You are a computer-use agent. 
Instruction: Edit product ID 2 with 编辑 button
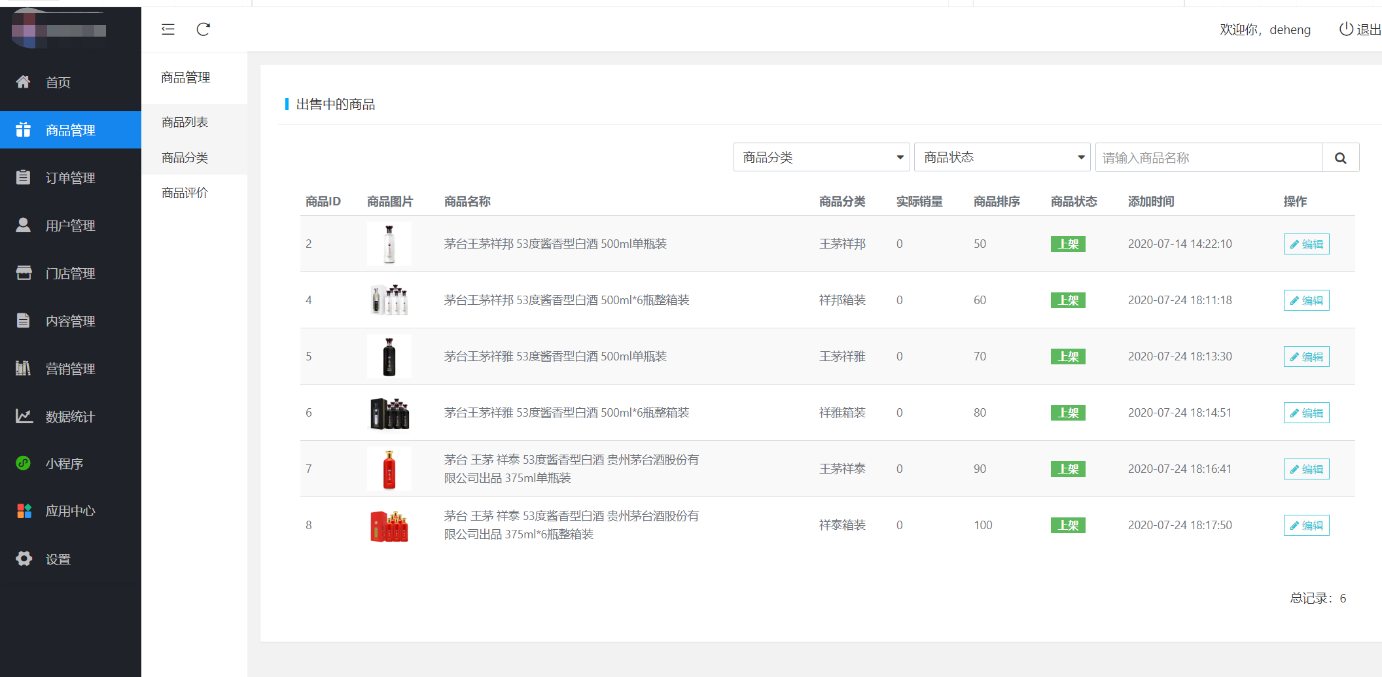click(1306, 244)
